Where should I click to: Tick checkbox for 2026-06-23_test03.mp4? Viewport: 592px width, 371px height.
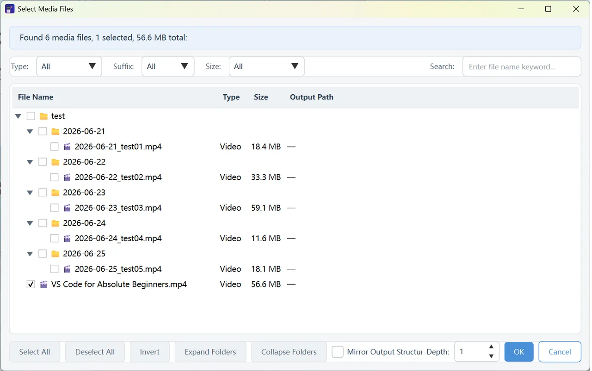[54, 208]
